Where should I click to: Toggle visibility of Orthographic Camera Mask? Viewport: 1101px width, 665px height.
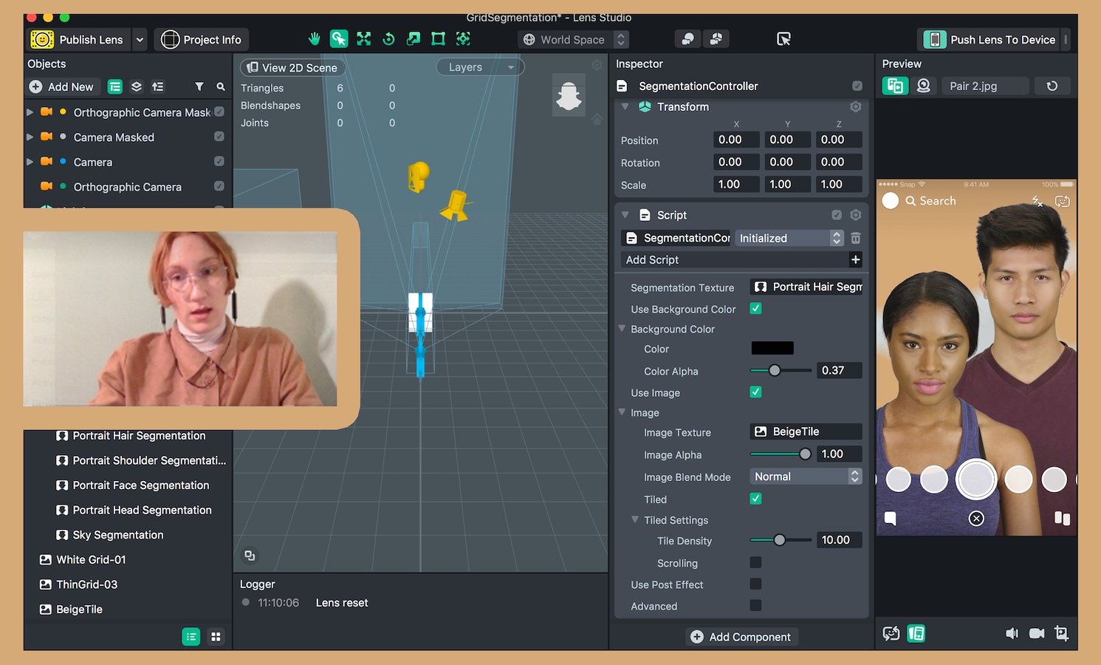click(219, 112)
